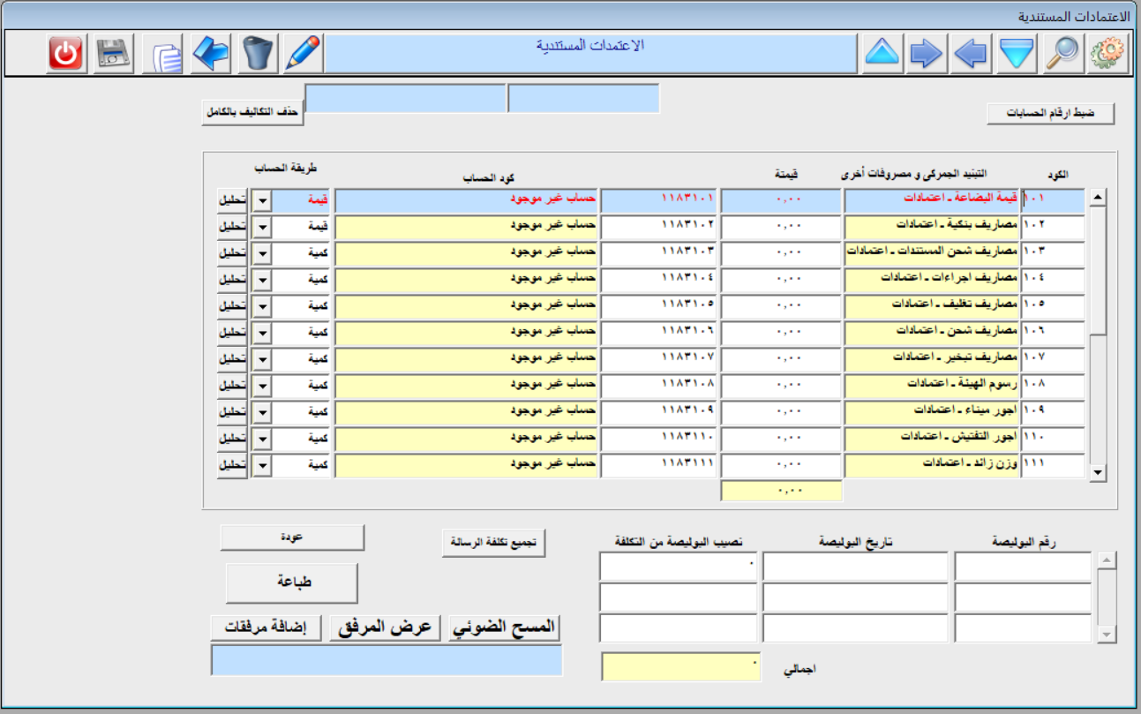1141x714 pixels.
Task: Open settings using the gear icon
Action: point(1107,54)
